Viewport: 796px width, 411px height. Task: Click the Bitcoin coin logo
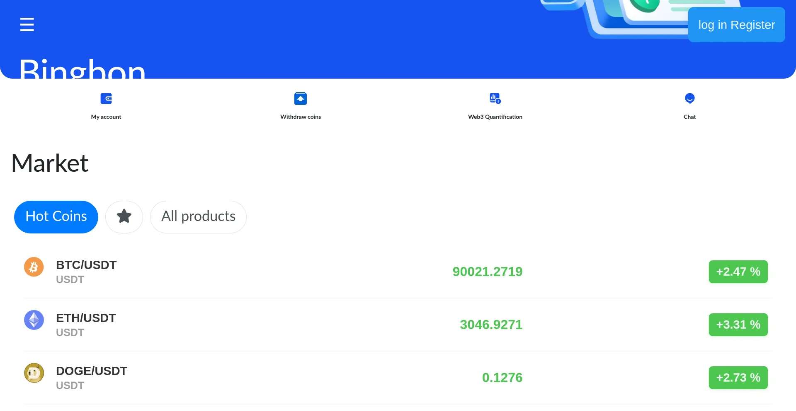[34, 267]
